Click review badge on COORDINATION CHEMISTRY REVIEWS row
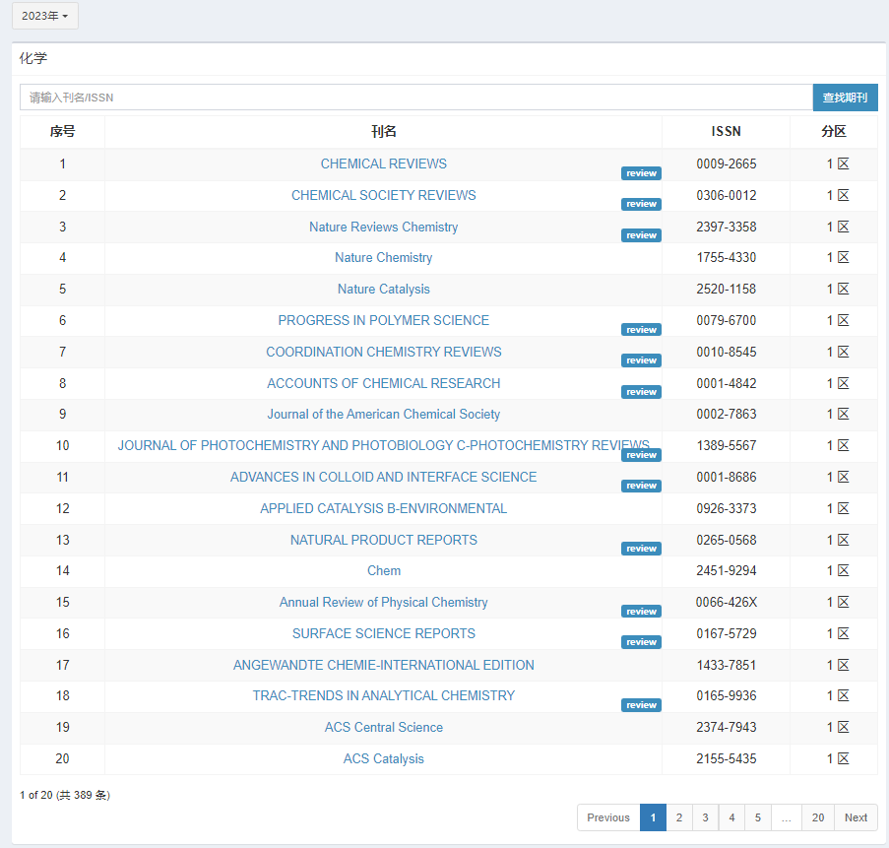The image size is (889, 848). (641, 361)
